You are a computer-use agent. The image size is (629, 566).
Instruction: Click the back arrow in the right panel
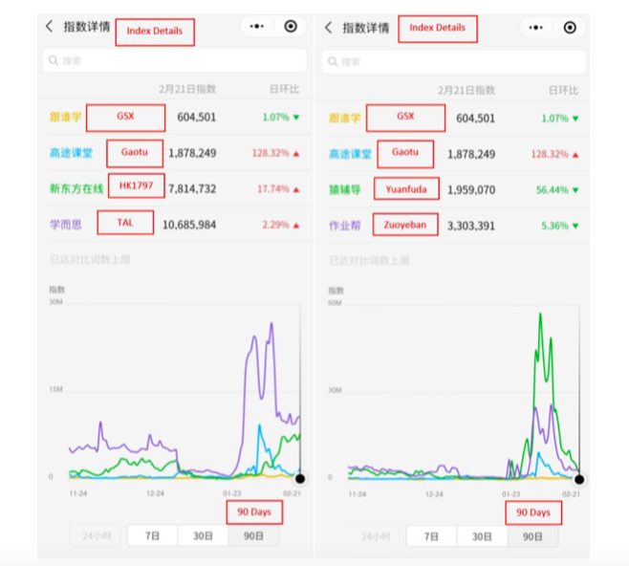[x=329, y=28]
